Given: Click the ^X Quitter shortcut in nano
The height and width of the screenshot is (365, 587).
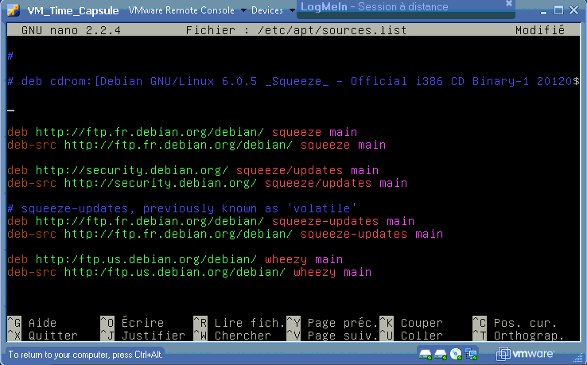Looking at the screenshot, I should pos(42,336).
